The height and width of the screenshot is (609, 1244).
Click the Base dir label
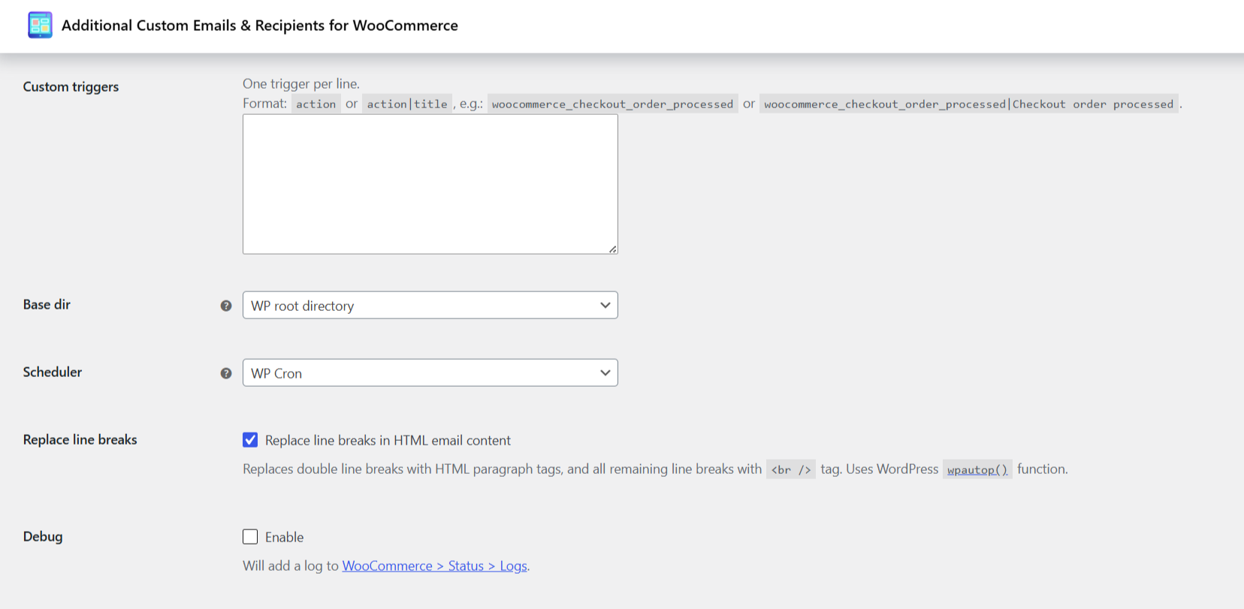[x=47, y=305]
